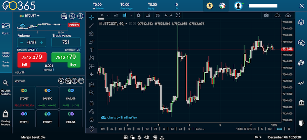
Task: Open bank building icon in right sidebar
Action: coord(301,102)
